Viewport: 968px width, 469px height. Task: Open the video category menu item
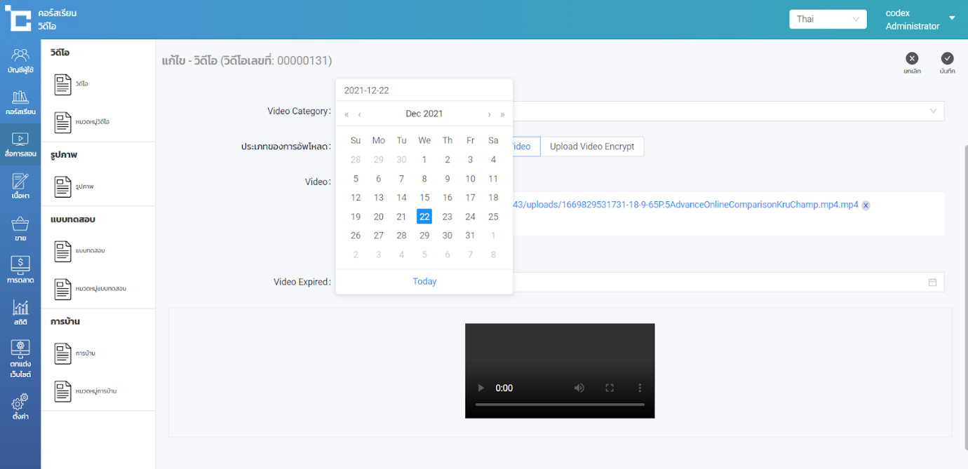click(84, 122)
